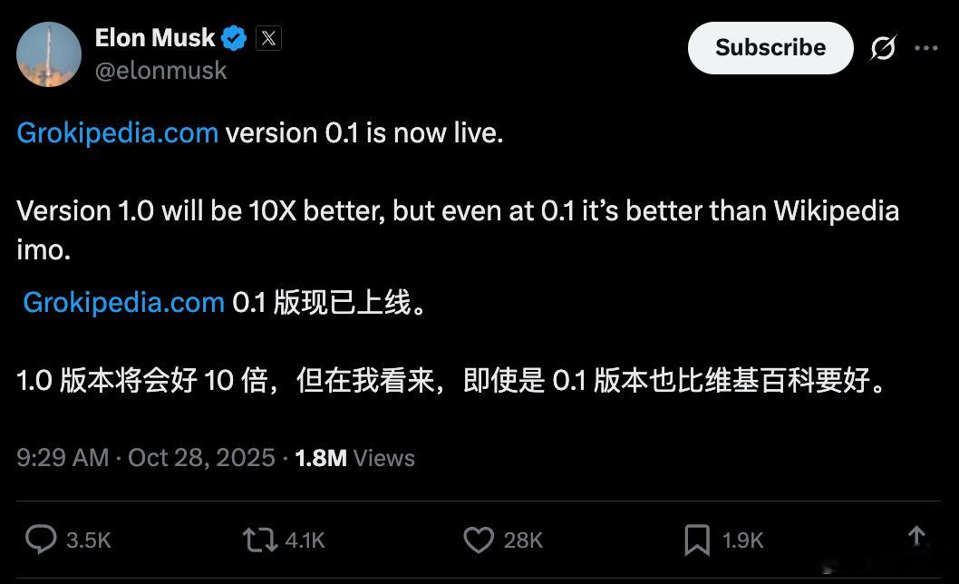
Task: Click the 28K likes count
Action: (523, 540)
